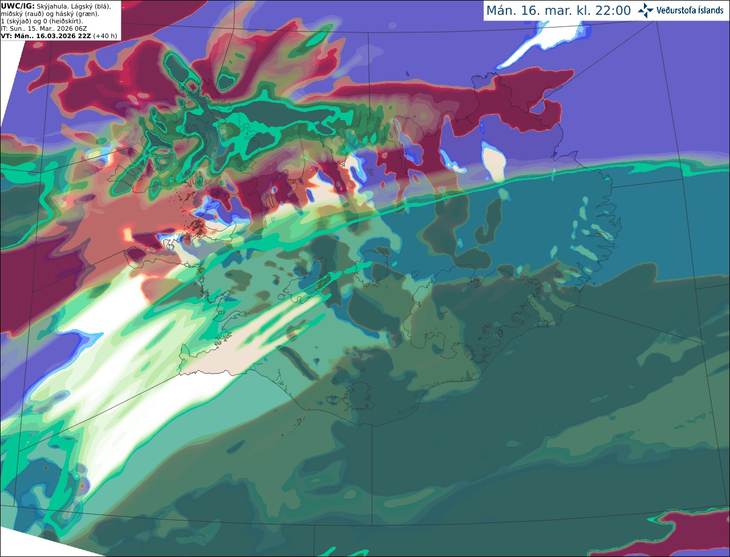Click the Veðurstofa Íslands snowflake logo icon

[646, 10]
